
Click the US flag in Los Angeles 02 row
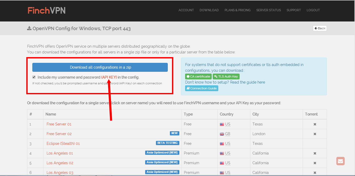point(222,163)
